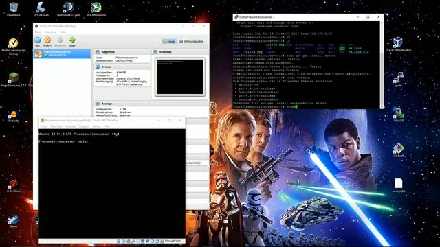440x247 pixels.
Task: Click the PuTTY terminal scroll up arrow
Action: (382, 23)
